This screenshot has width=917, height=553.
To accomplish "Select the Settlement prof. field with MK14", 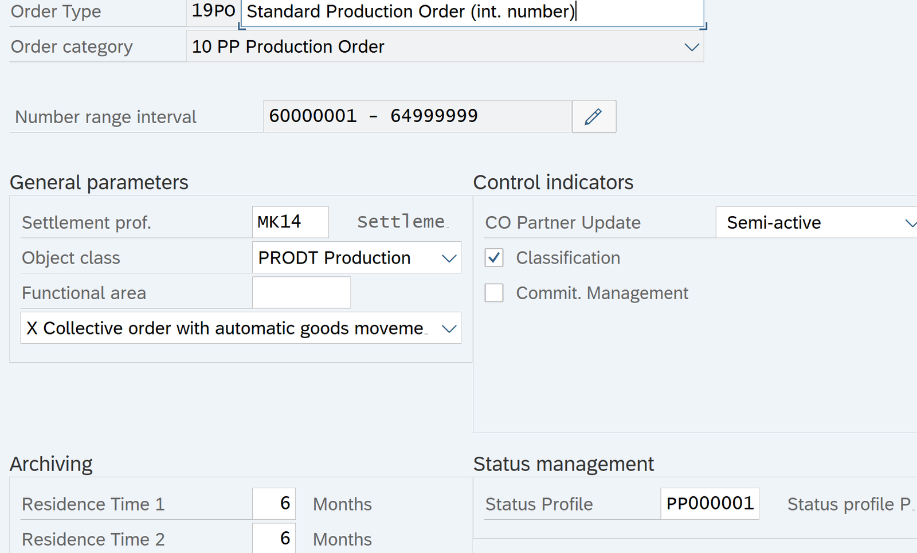I will click(x=290, y=222).
